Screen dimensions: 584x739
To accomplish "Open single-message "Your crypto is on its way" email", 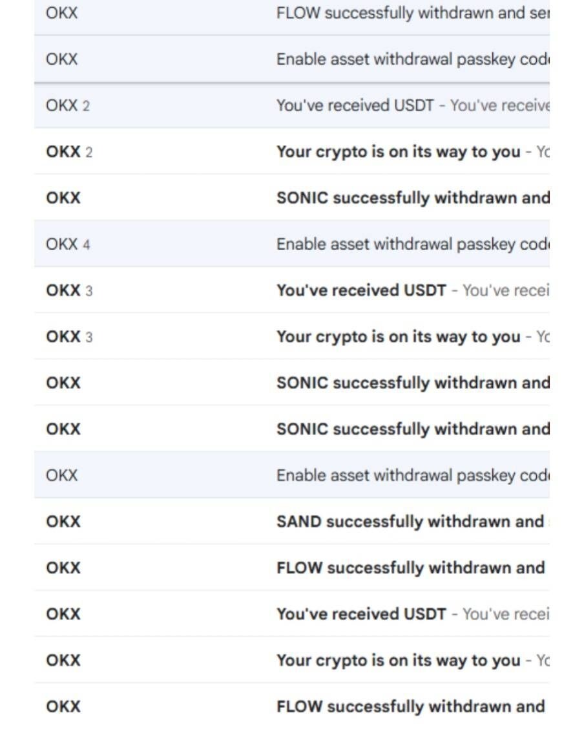I will pyautogui.click(x=398, y=661).
